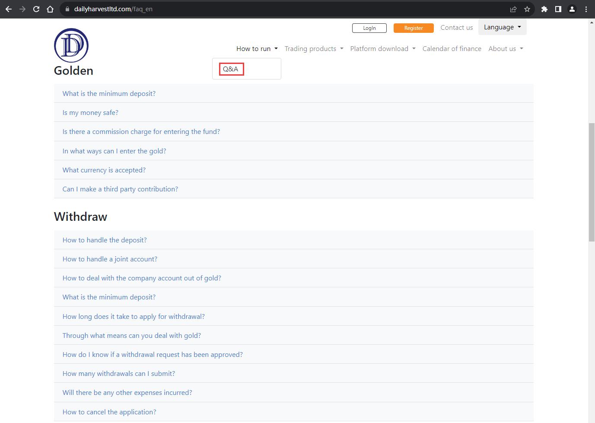Open the Contact us link

tap(457, 27)
